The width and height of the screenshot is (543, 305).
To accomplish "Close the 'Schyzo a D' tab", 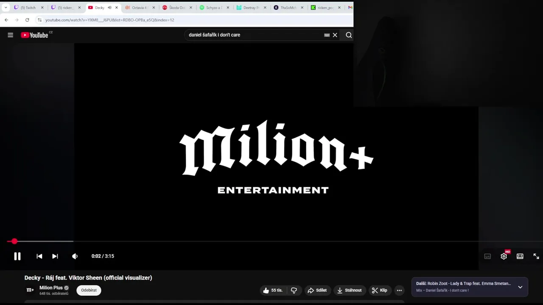I will tap(228, 8).
